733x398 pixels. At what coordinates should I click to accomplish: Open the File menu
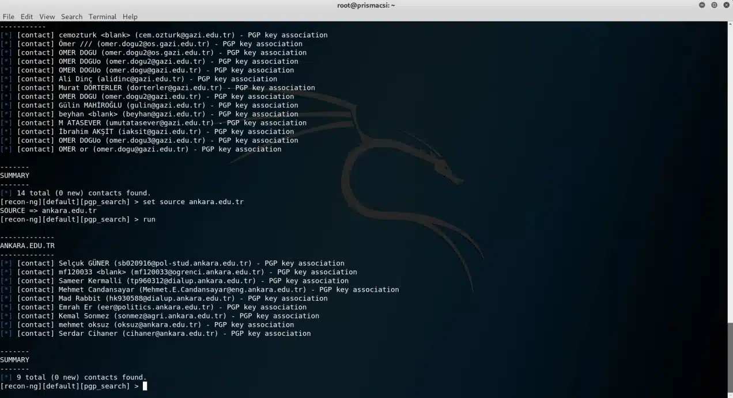click(8, 17)
